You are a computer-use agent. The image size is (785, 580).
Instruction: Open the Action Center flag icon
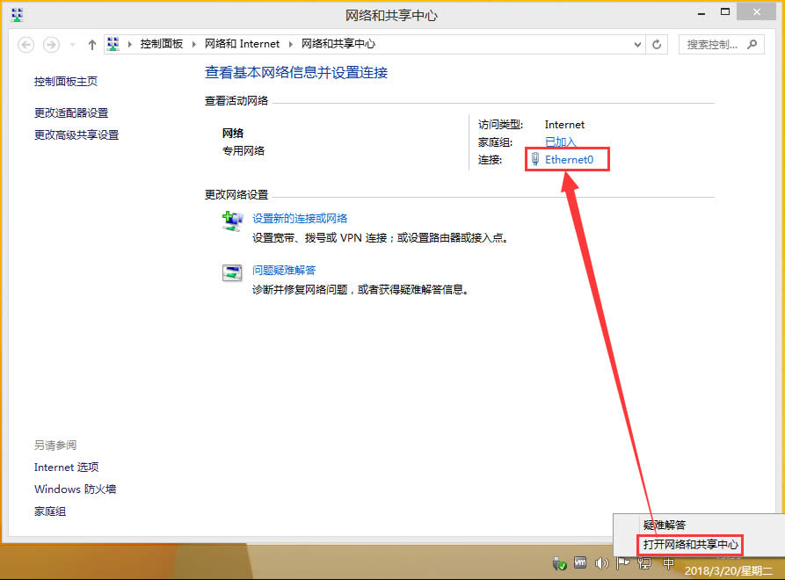pyautogui.click(x=622, y=563)
